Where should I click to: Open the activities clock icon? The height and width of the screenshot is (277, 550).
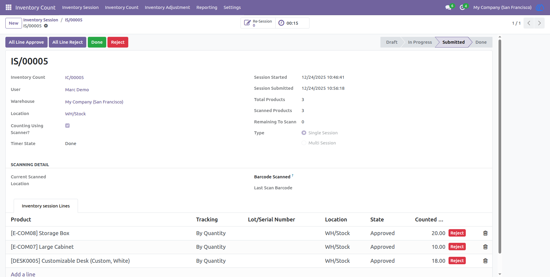pos(462,7)
